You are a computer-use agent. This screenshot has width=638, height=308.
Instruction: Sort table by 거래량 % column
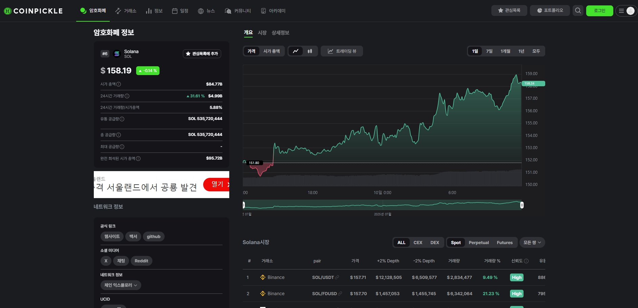pos(492,261)
